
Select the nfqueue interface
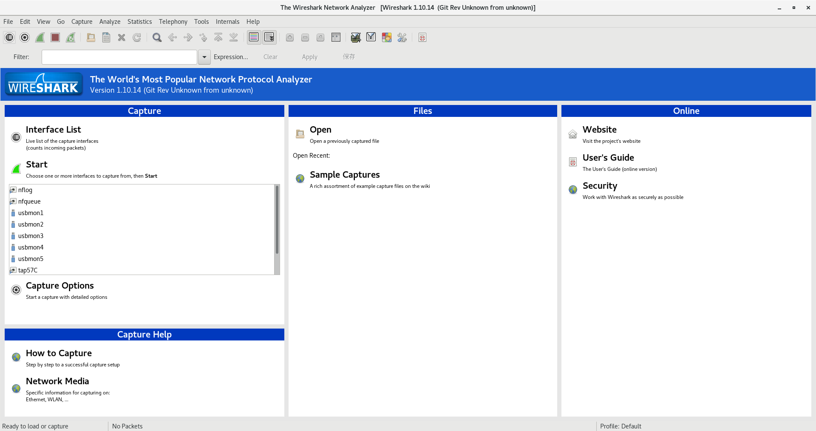tap(142, 201)
